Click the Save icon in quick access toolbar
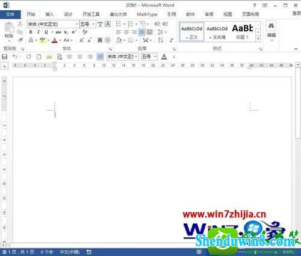 click(4, 57)
